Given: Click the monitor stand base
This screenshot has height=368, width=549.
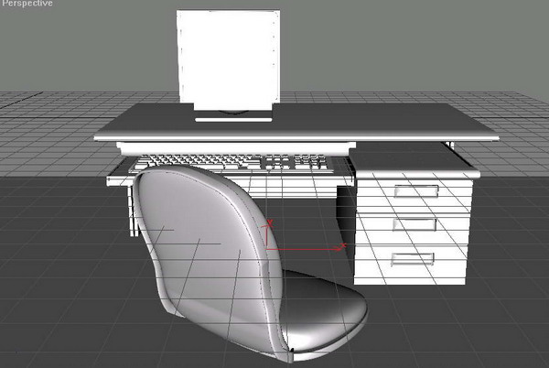Looking at the screenshot, I should (235, 115).
